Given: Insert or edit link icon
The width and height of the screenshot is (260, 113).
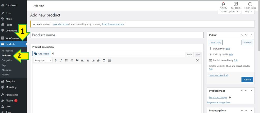Looking at the screenshot, I should click(x=99, y=60).
